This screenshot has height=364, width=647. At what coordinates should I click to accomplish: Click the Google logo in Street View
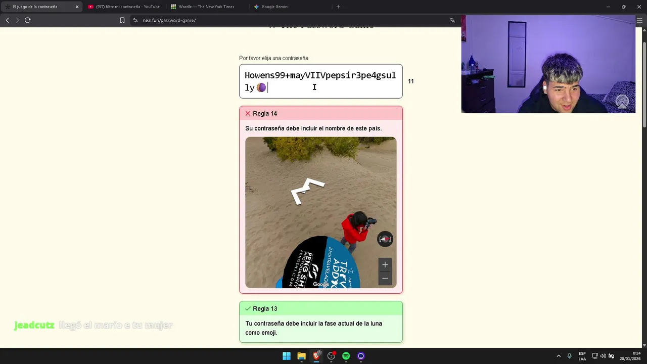[x=321, y=284]
